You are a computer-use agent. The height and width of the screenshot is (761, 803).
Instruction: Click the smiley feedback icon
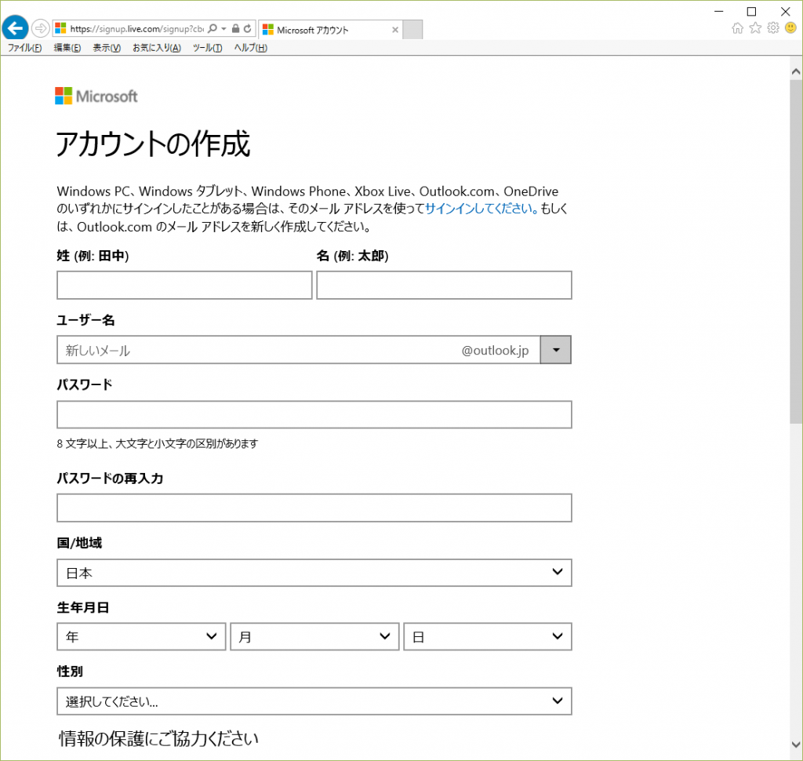pos(790,27)
